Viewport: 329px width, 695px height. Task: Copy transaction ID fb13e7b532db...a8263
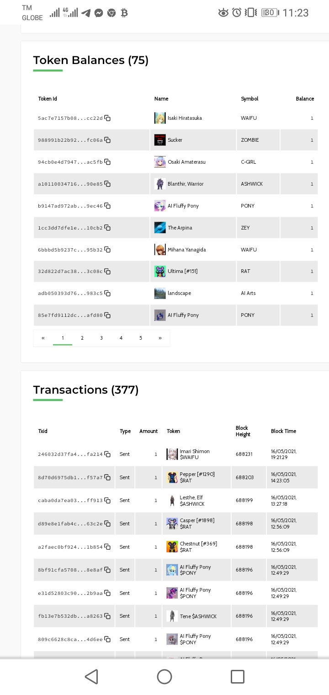coord(107,616)
